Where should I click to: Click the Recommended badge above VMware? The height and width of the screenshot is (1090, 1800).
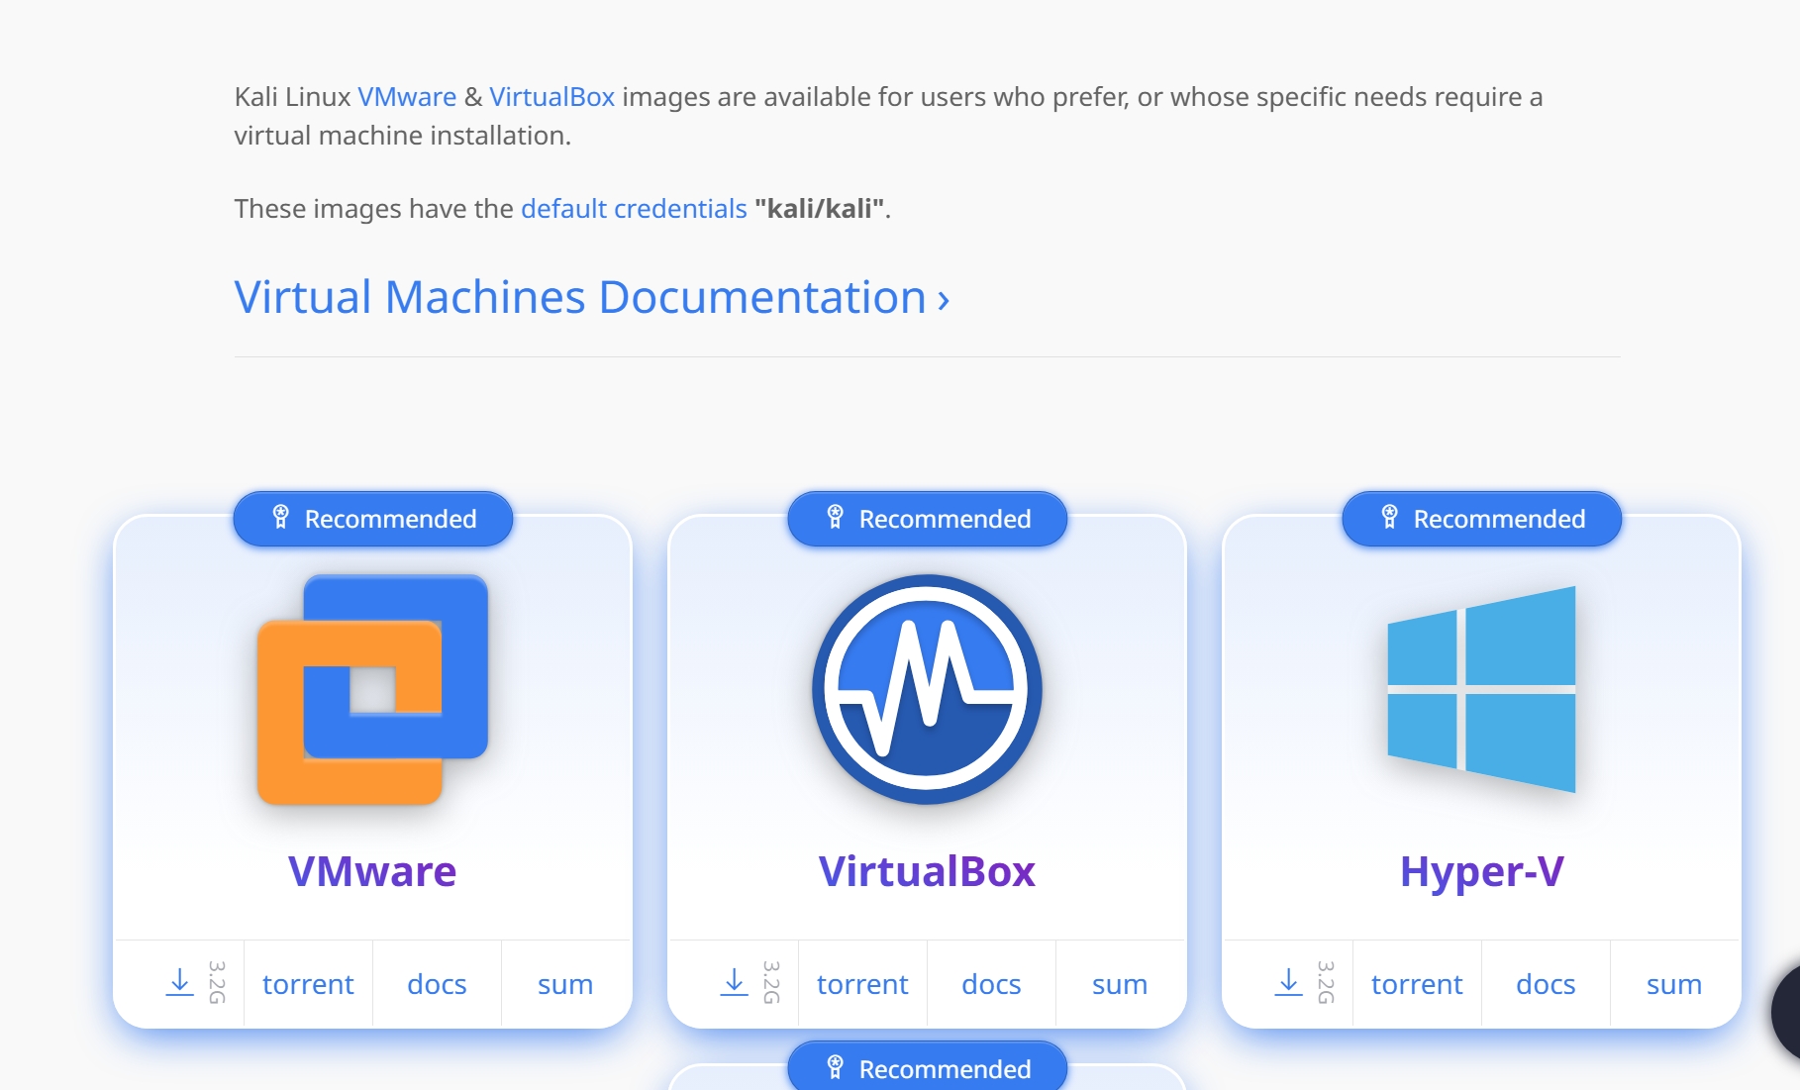373,519
